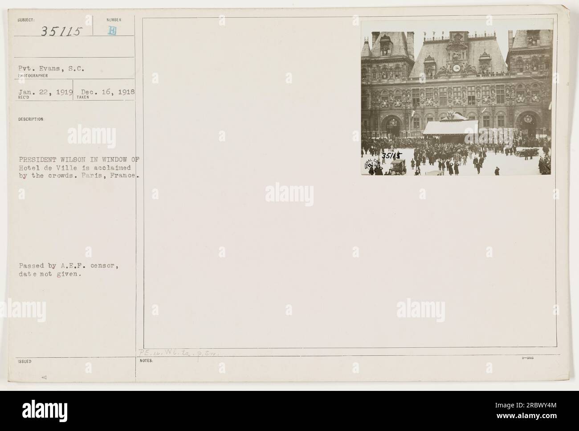Click the line Passed by A.E.F. censor,
The width and height of the screenshot is (579, 431).
[x=69, y=266]
